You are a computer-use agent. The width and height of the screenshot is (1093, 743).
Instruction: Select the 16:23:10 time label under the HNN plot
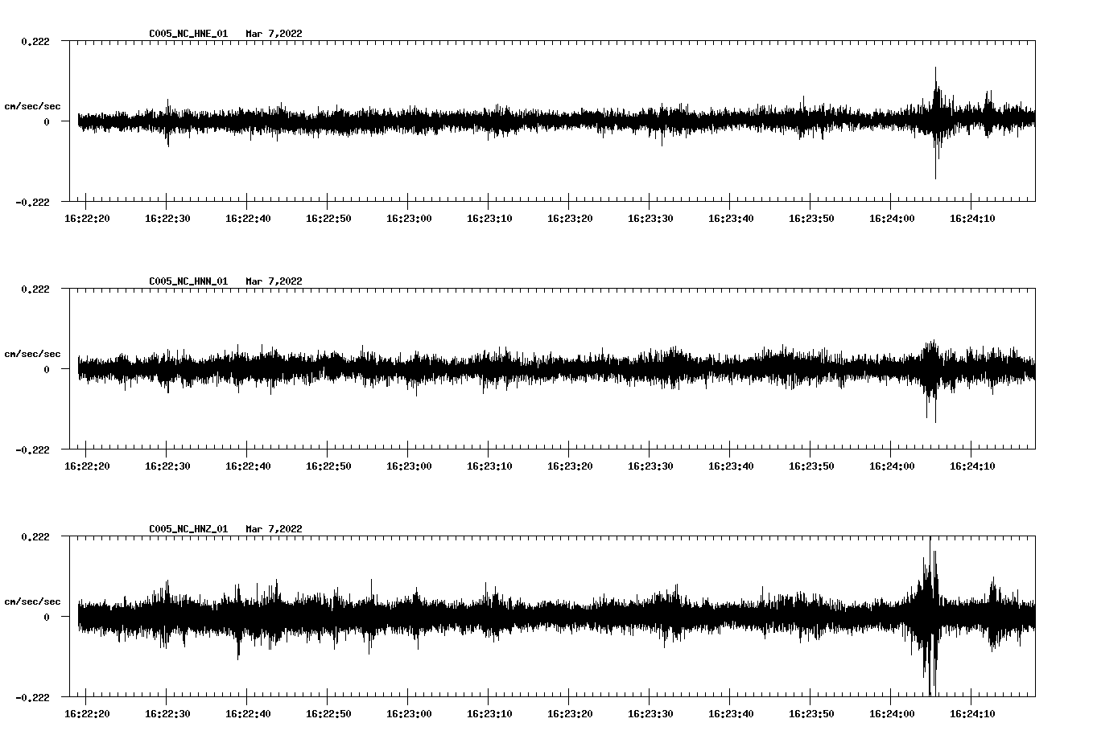click(x=489, y=466)
